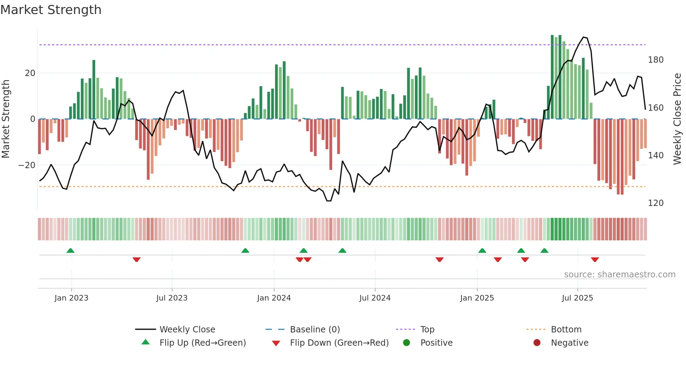Click the red flip-down marker after Jul 2025
Image resolution: width=686 pixels, height=386 pixels.
595,260
